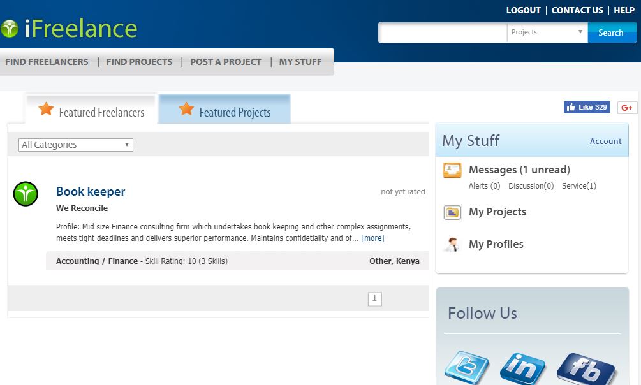Open the Projects search type dropdown

click(x=547, y=32)
